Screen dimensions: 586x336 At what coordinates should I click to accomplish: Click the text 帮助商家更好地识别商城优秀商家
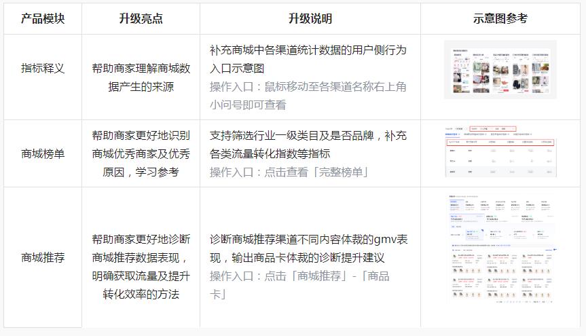[x=141, y=145]
